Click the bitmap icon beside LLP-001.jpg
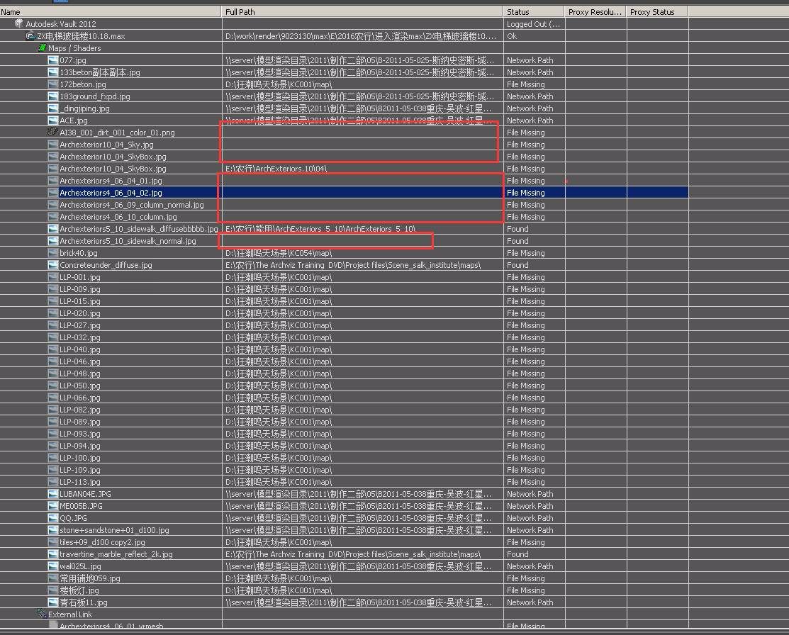789x635 pixels. pos(53,277)
